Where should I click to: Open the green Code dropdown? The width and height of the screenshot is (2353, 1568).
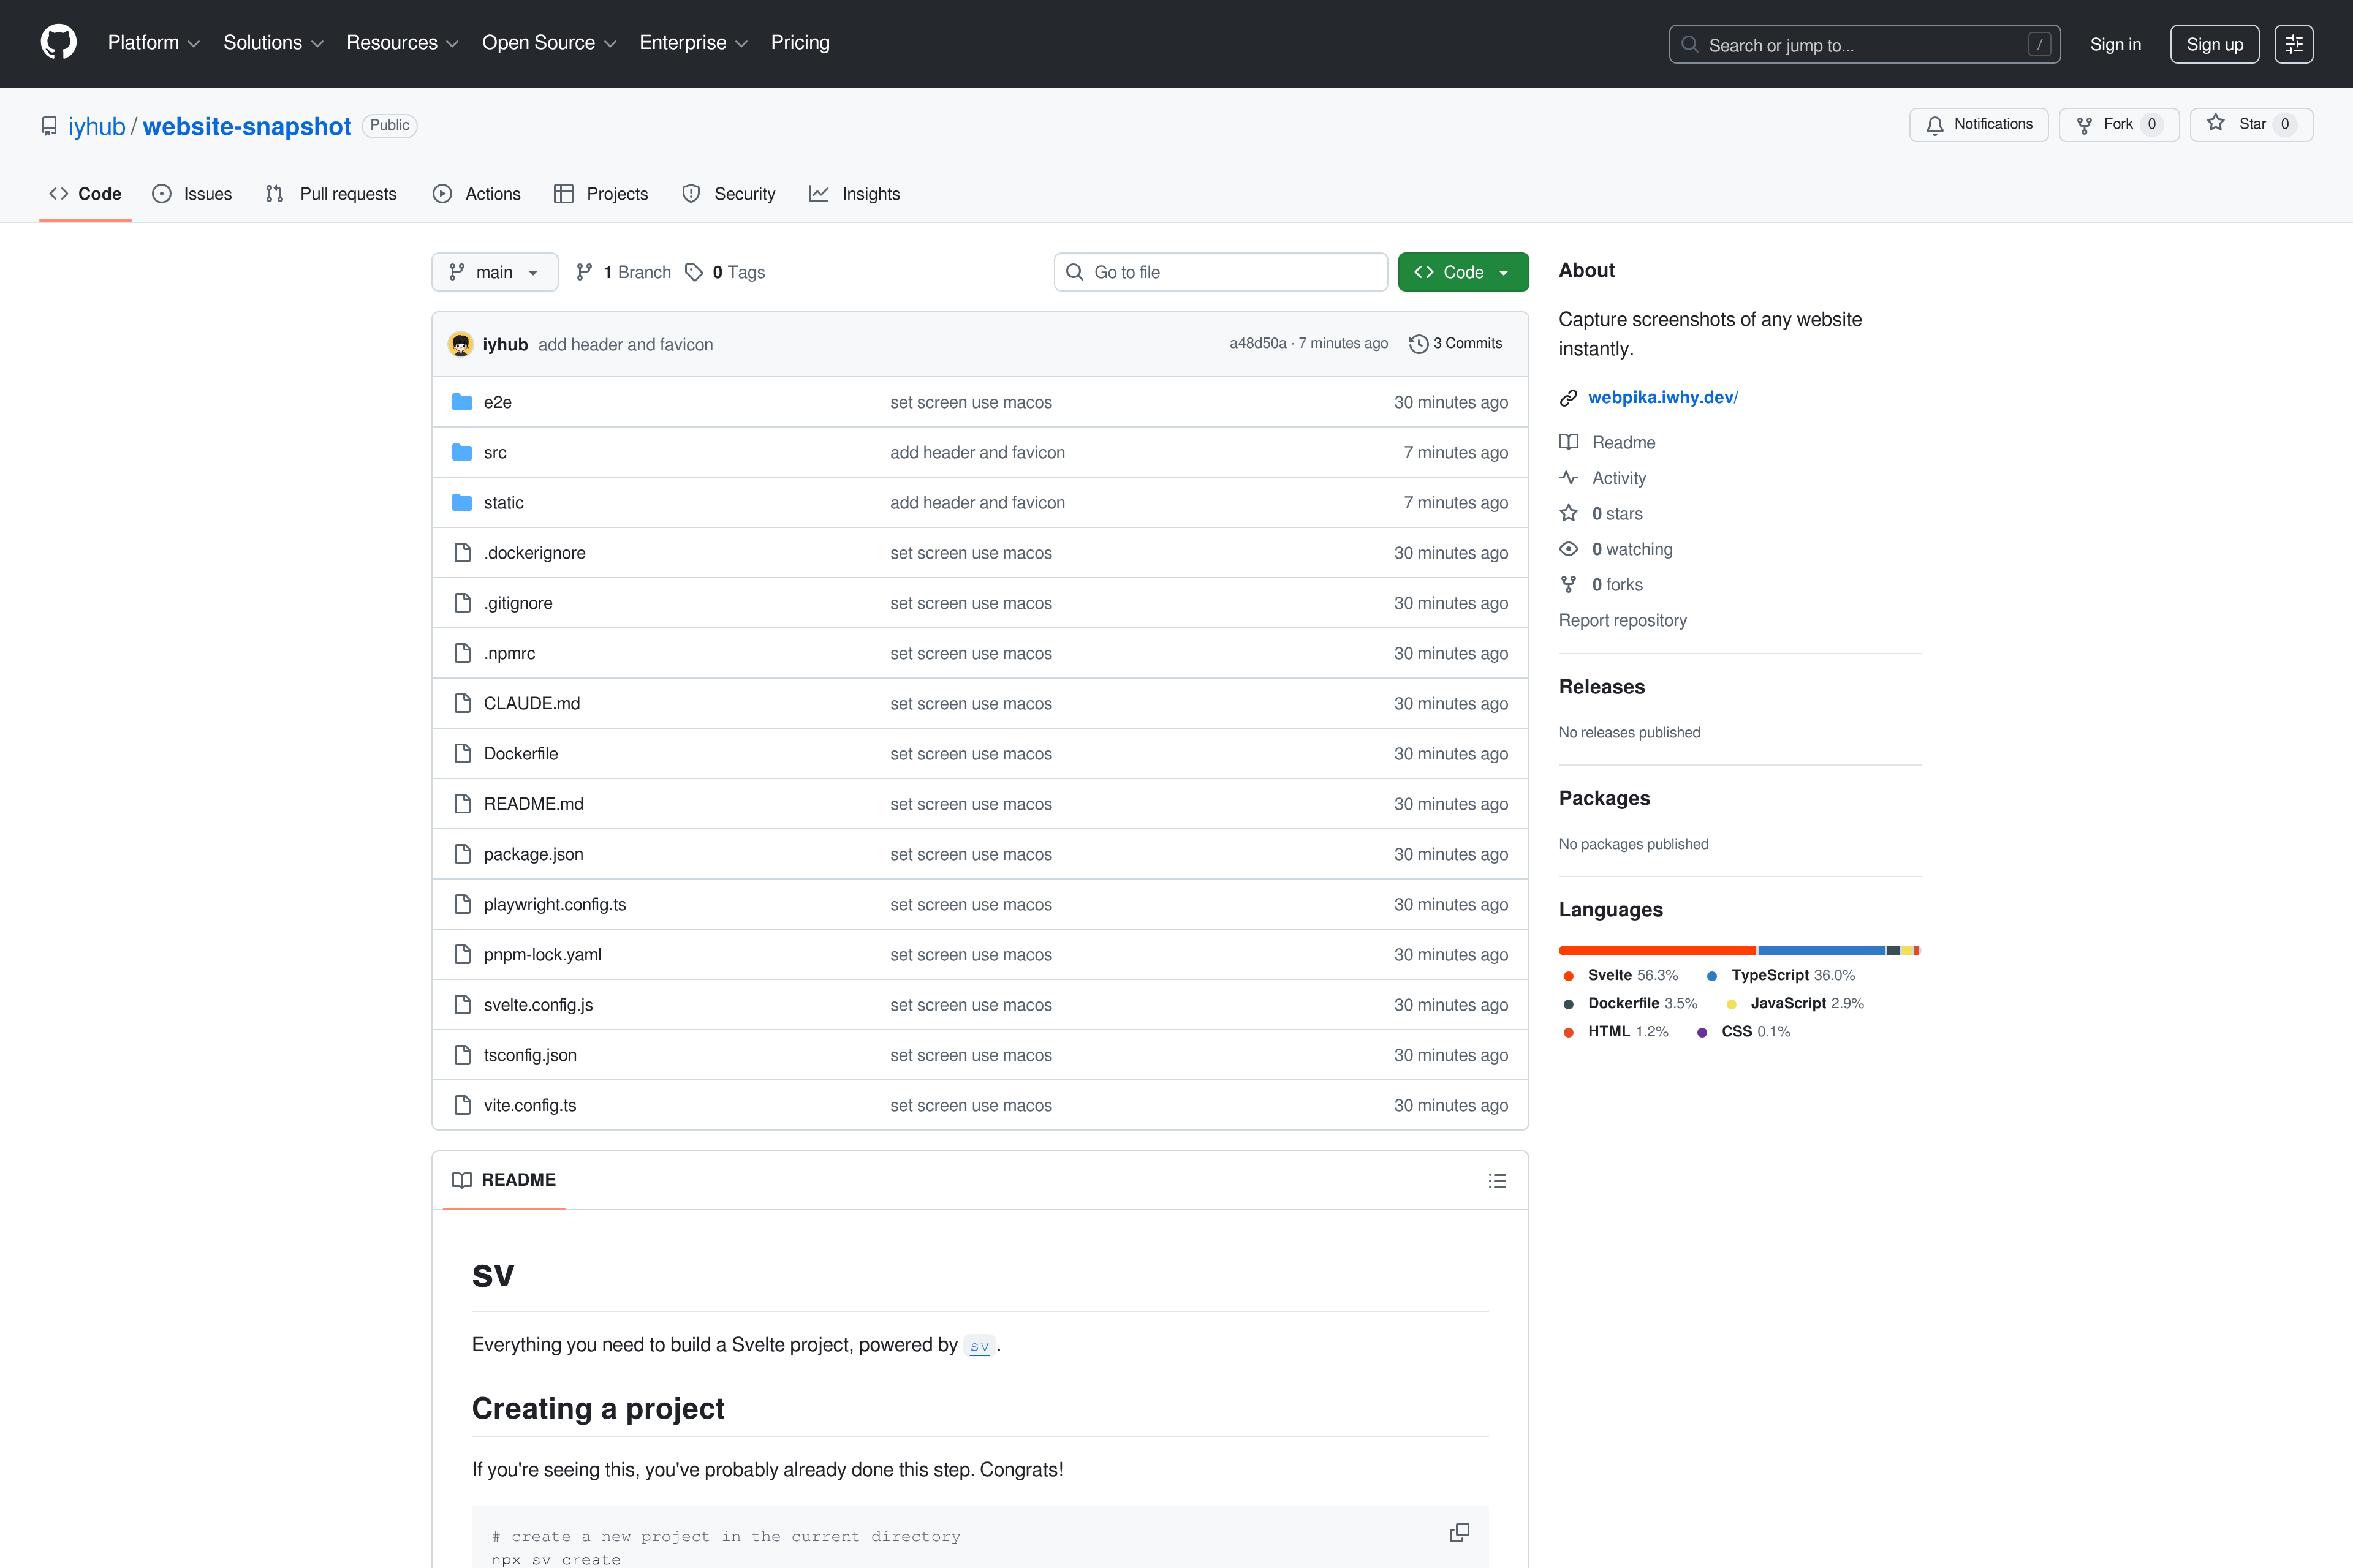click(1463, 272)
